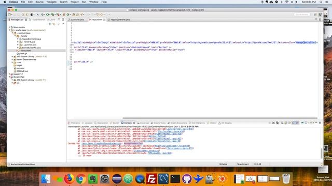
Task: Click the green Run button in toolbar
Action: [x=48, y=14]
